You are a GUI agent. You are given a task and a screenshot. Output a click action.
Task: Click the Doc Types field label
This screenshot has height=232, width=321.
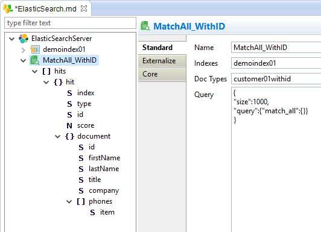point(211,79)
